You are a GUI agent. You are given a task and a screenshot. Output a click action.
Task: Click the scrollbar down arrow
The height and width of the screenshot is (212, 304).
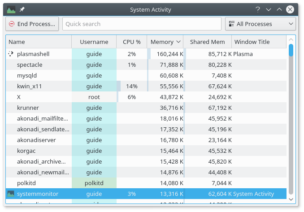point(291,198)
